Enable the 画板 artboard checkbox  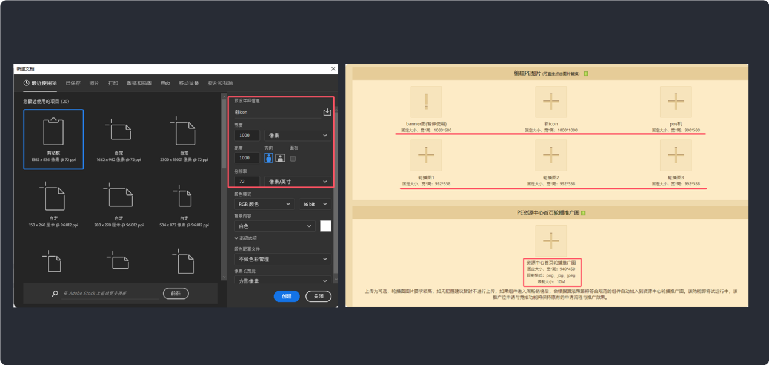coord(293,159)
